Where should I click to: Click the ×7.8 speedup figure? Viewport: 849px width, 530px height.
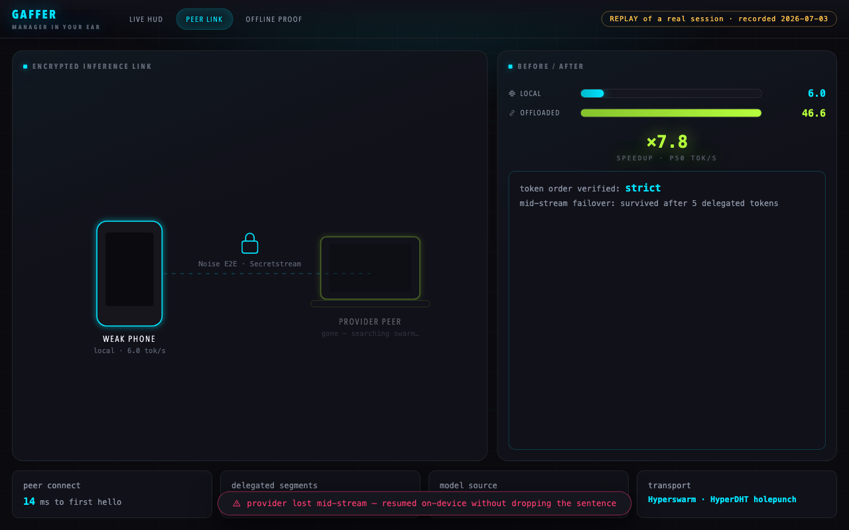pyautogui.click(x=667, y=142)
